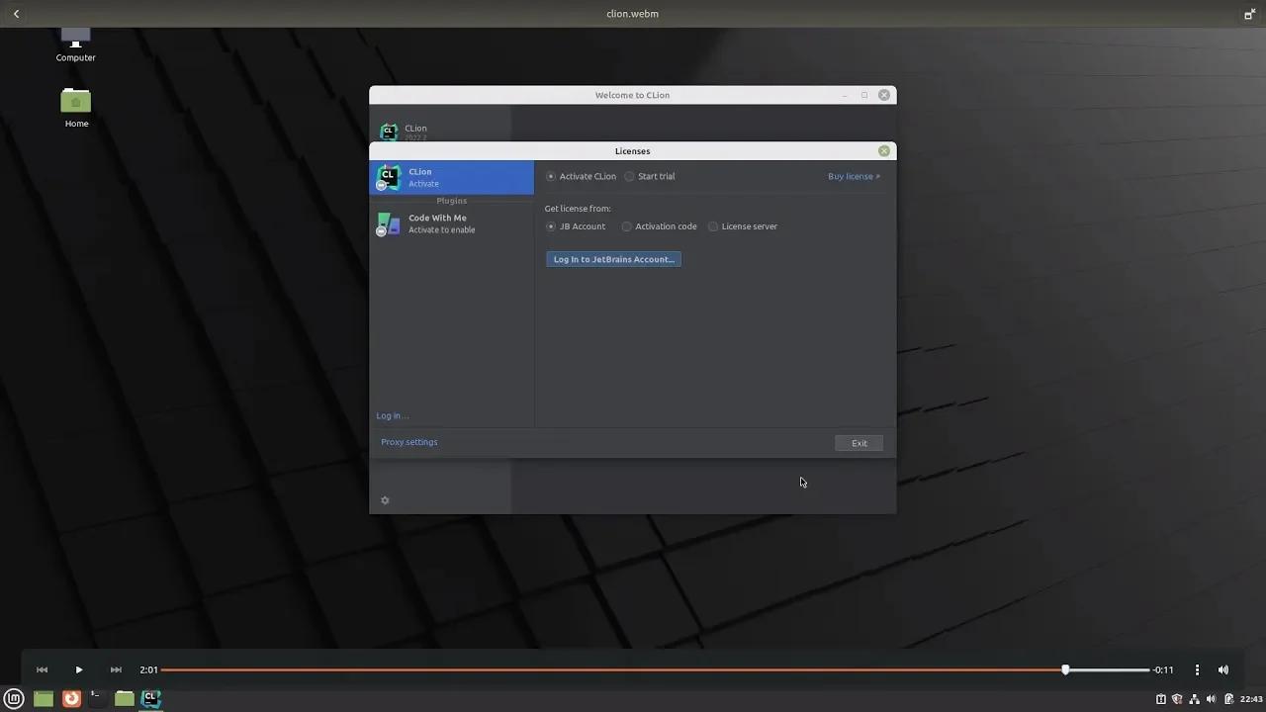The image size is (1266, 712).
Task: Open the network status tray icon
Action: point(1194,699)
